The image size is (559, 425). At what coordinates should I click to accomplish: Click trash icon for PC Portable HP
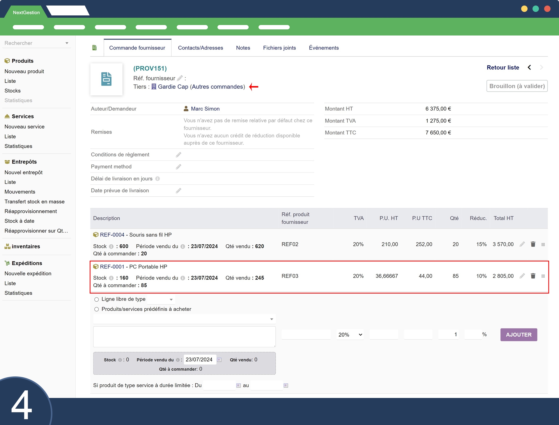click(533, 276)
